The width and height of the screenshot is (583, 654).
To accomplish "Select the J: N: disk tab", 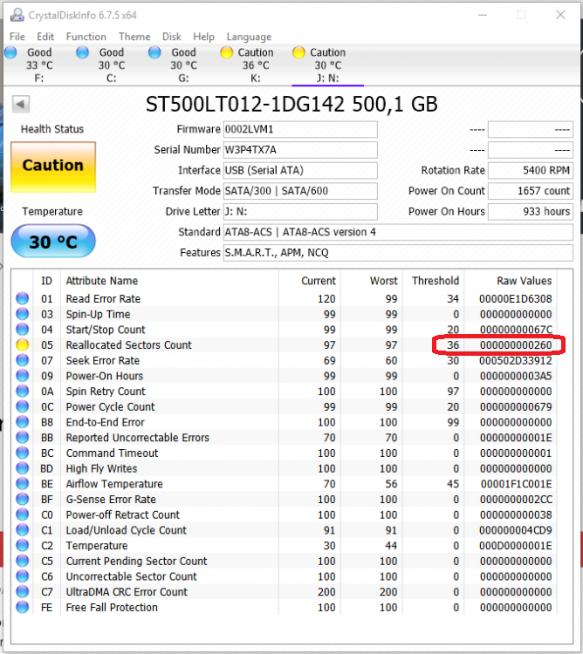I will (x=327, y=65).
